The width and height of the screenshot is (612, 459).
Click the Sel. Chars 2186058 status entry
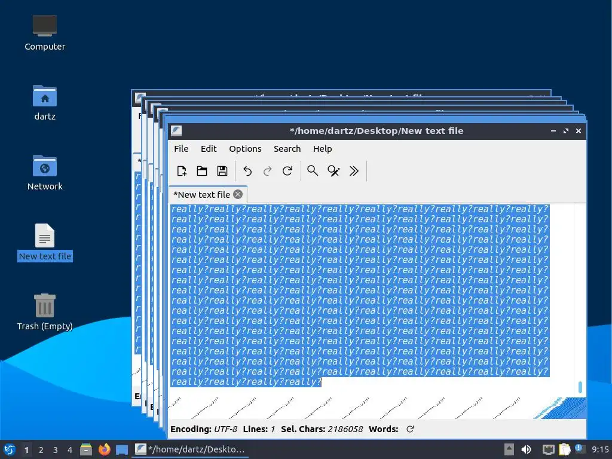[x=322, y=429]
